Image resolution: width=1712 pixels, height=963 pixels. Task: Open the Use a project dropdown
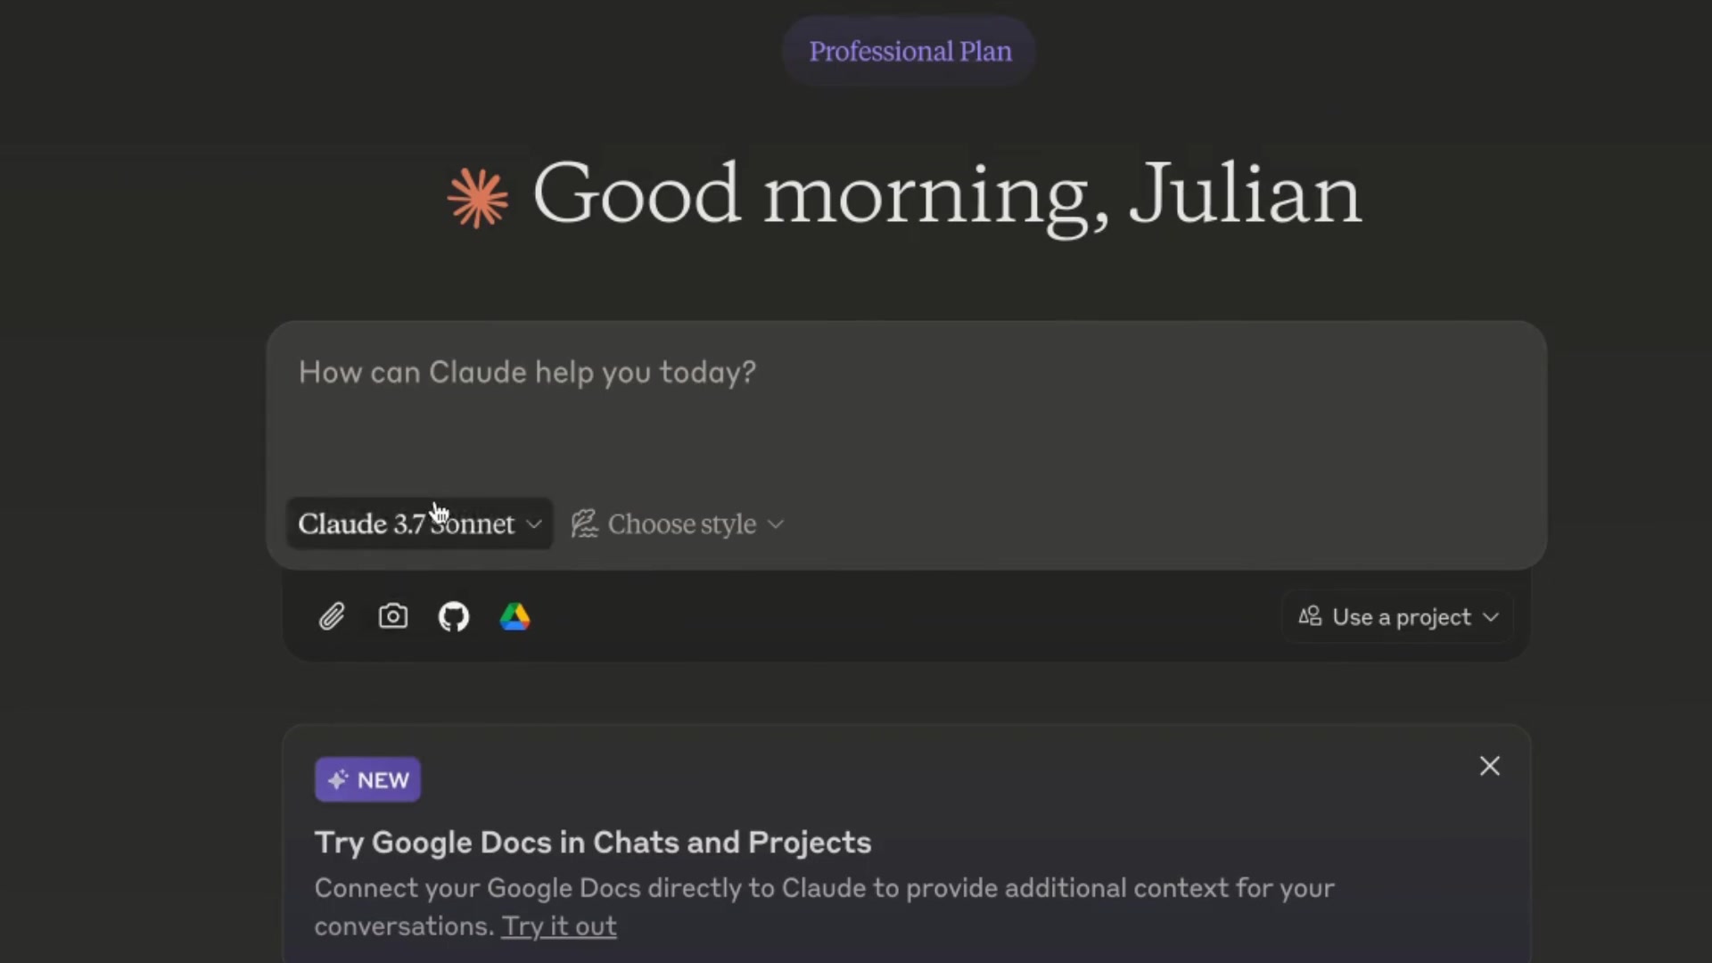[x=1398, y=617]
